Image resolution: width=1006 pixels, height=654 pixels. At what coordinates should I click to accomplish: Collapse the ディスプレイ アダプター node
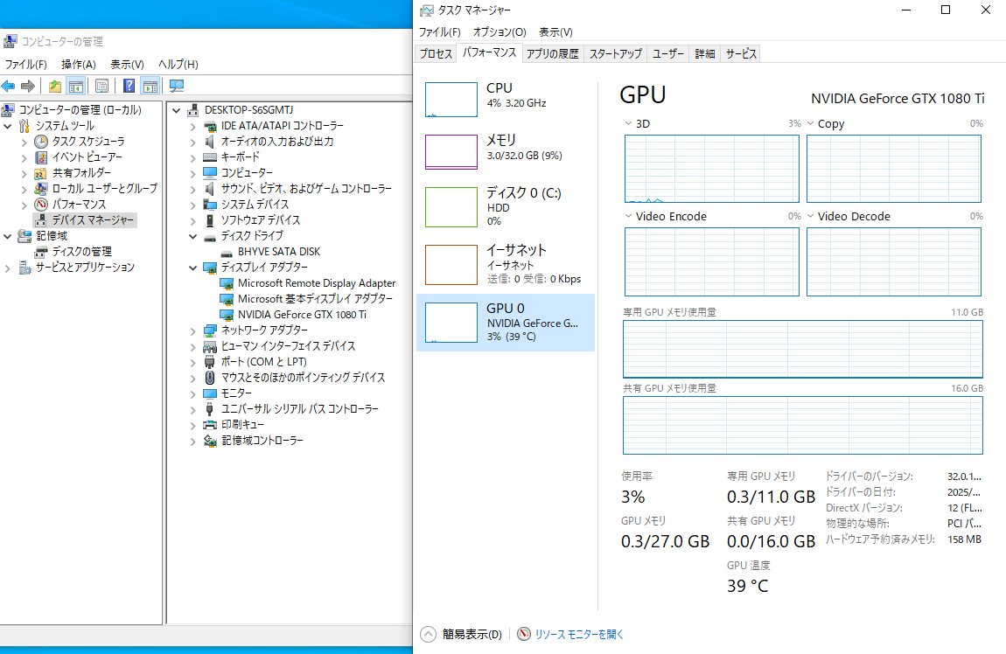(193, 268)
